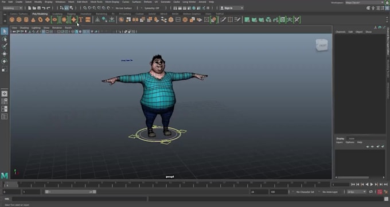
Task: Click the playback end time field 24
Action: tap(259, 192)
